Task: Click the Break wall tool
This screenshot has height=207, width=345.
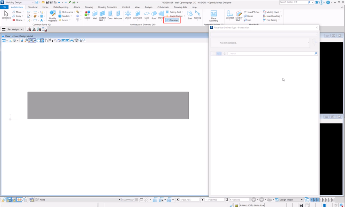Action: coord(248,16)
